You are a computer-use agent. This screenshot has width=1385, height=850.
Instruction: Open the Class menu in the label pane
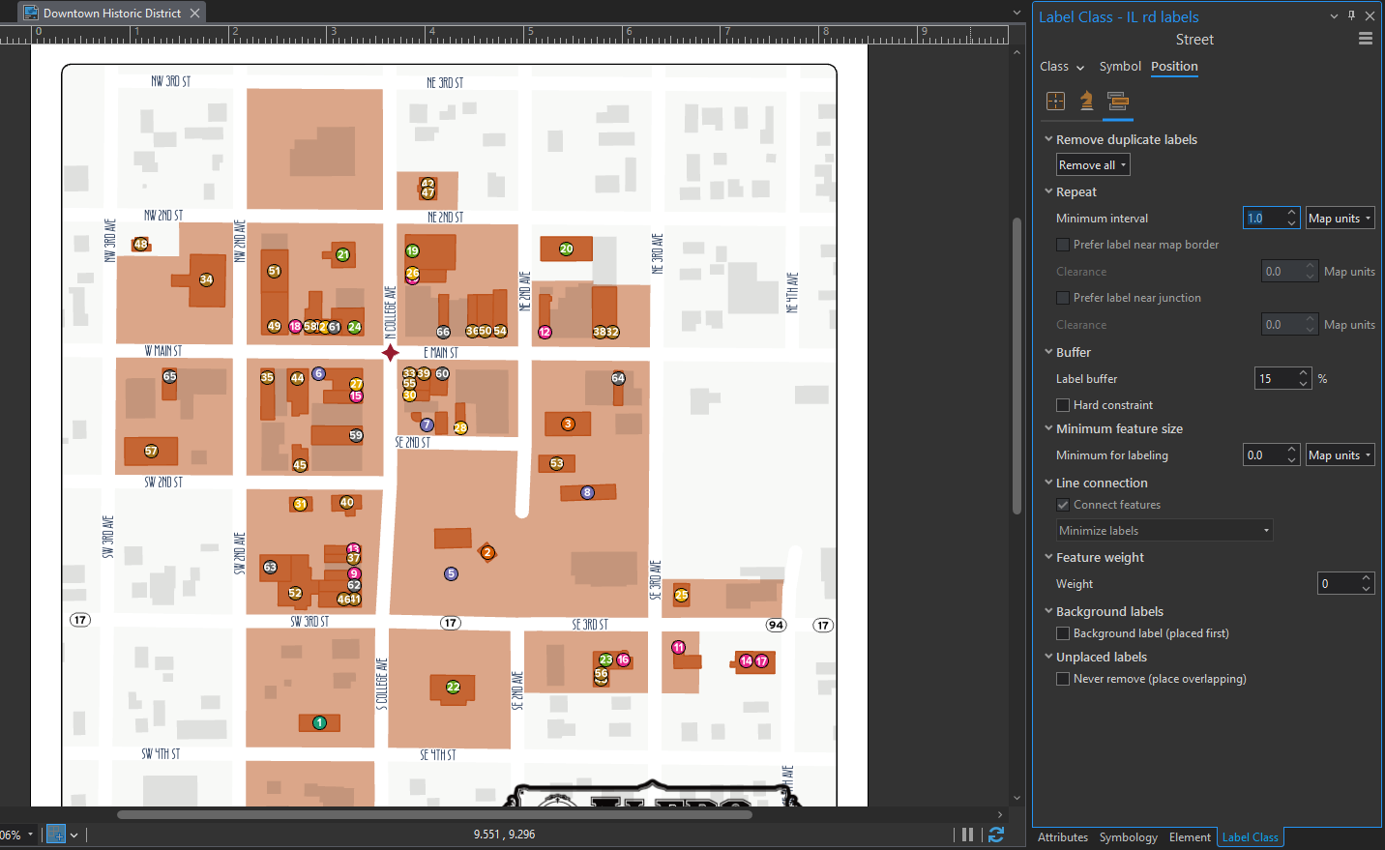click(1061, 66)
